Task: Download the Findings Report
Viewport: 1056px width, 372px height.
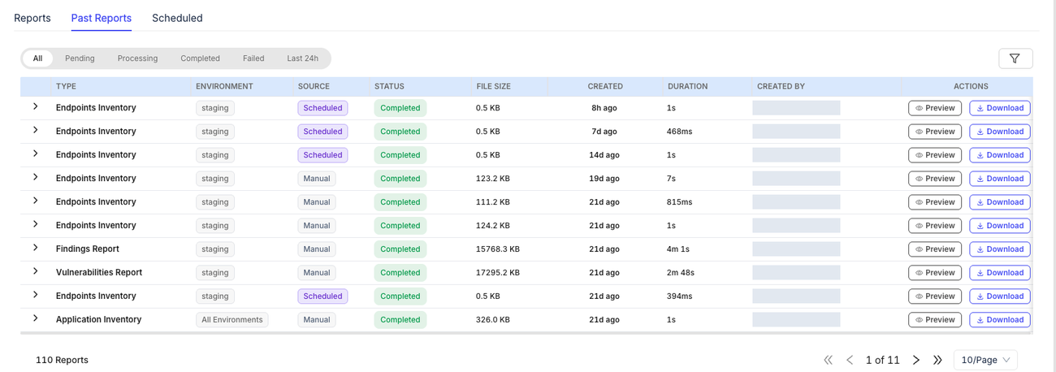Action: tap(1000, 249)
